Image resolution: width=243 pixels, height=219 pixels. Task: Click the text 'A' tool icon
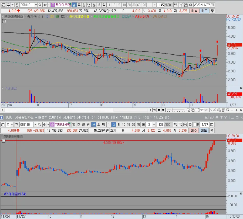pos(241,110)
